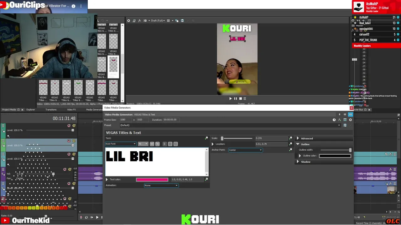Open help in Video Media Generators window
The width and height of the screenshot is (401, 225).
point(334,120)
